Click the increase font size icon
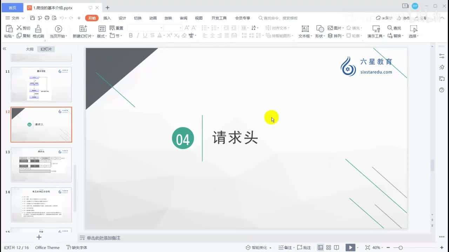 point(187,28)
